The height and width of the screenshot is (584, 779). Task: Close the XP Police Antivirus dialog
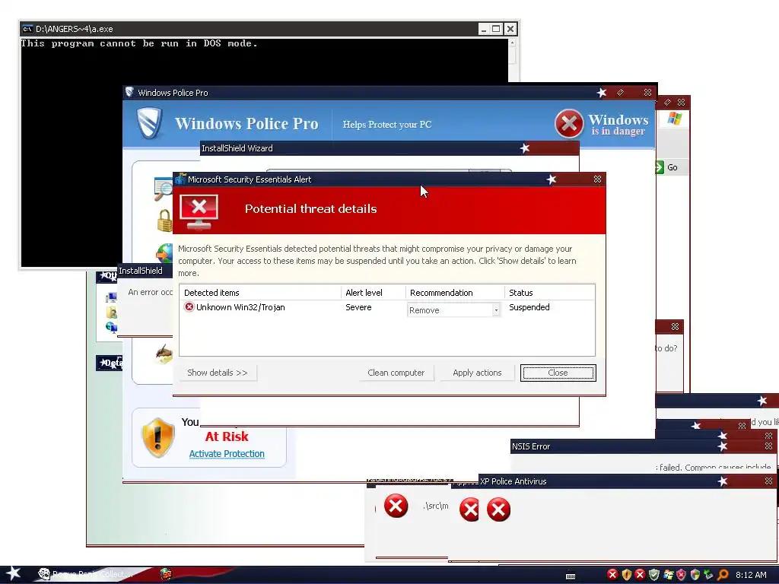pos(768,481)
